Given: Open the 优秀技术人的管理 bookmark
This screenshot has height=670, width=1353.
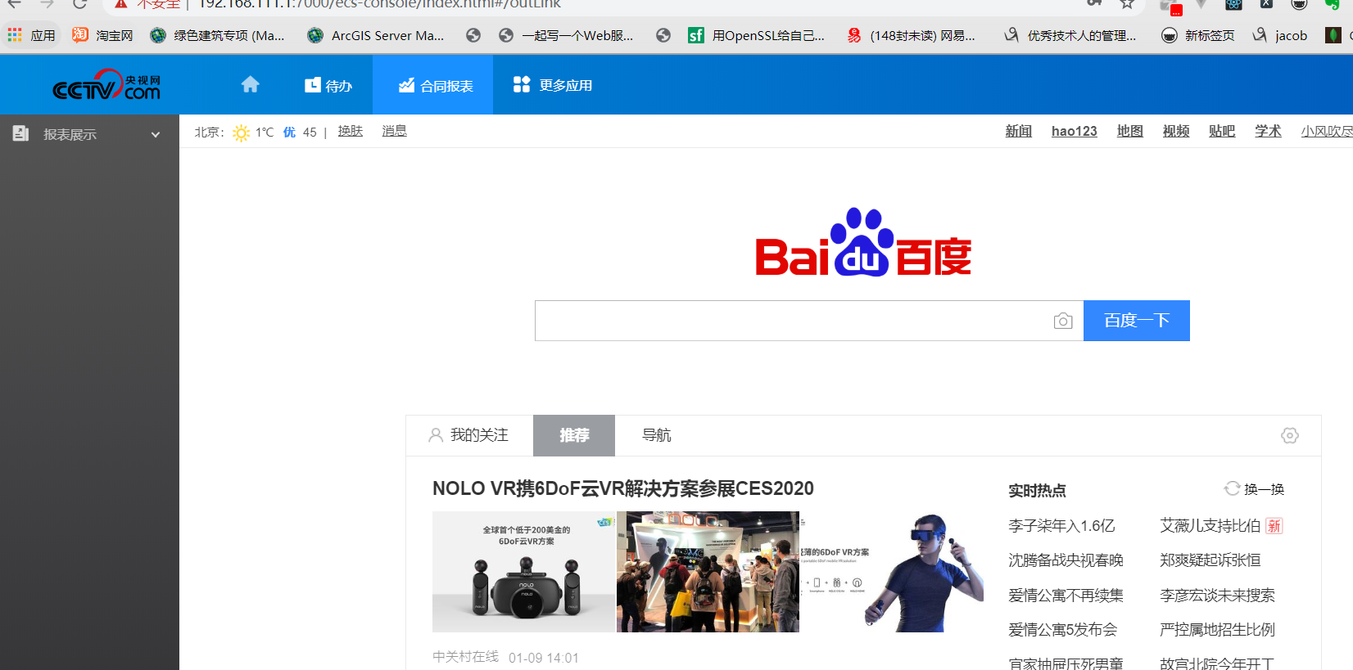Looking at the screenshot, I should [1070, 35].
